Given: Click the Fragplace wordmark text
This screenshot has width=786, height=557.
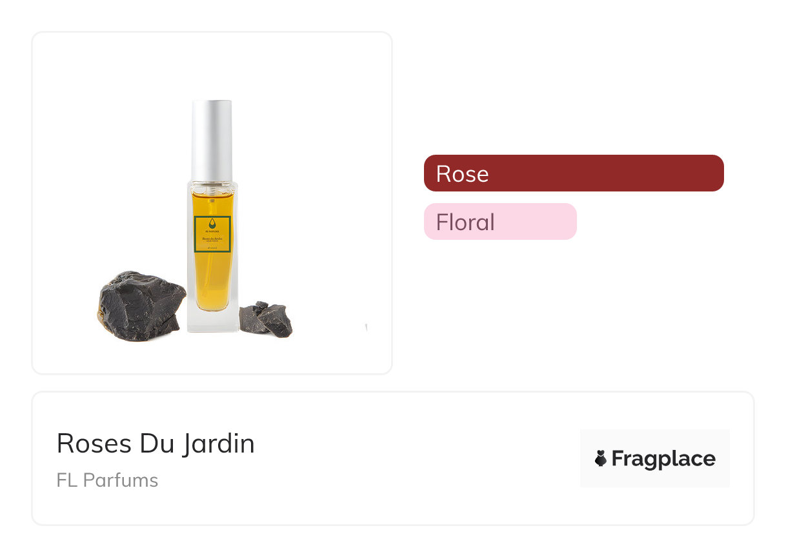Looking at the screenshot, I should click(x=663, y=459).
